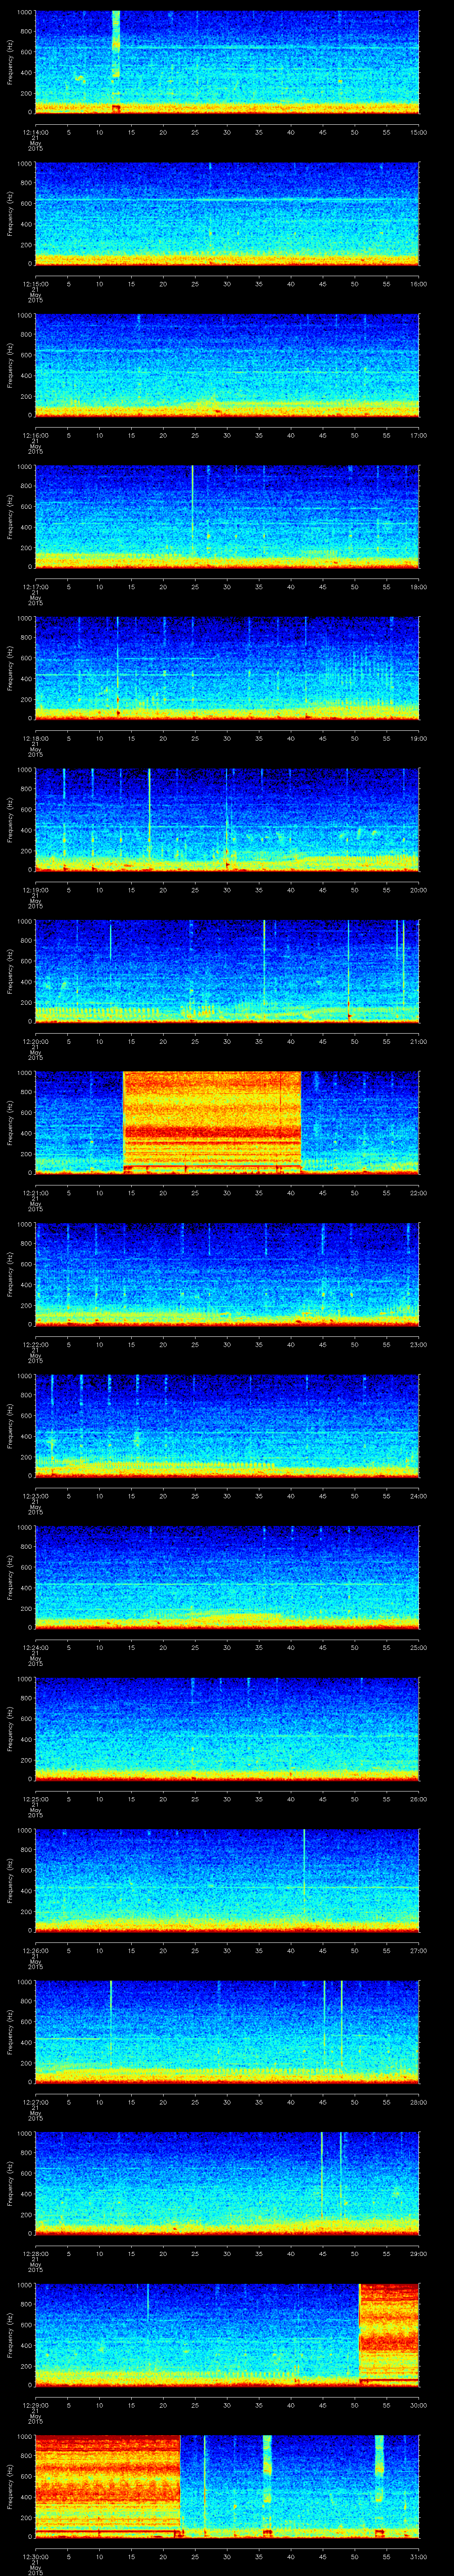
Task: Click the '12:23:00' time label
Action: pyautogui.click(x=35, y=1495)
